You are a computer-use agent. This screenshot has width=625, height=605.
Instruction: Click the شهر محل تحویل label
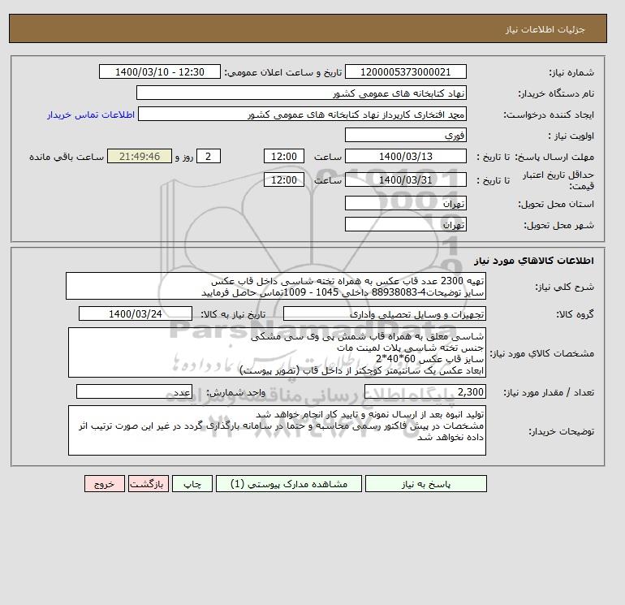pyautogui.click(x=558, y=225)
